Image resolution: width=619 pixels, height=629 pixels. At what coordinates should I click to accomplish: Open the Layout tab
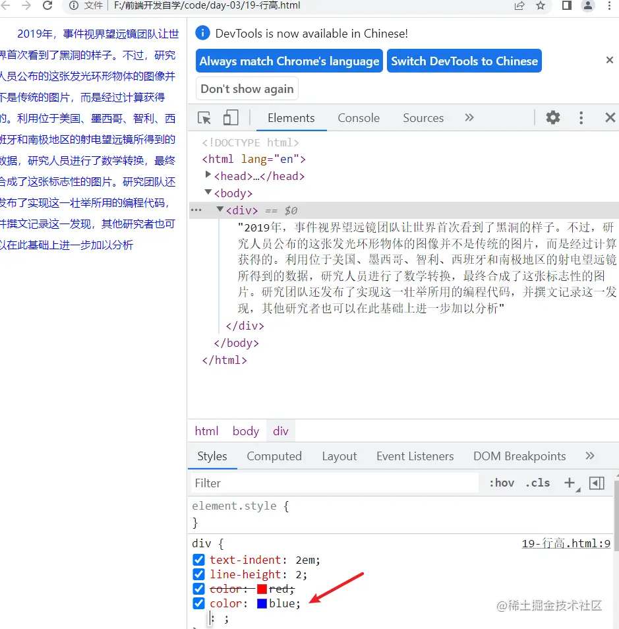coord(339,456)
